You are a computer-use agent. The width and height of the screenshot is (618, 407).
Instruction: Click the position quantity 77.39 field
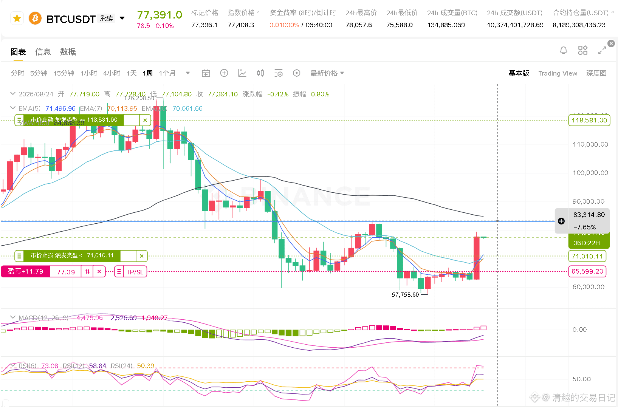point(66,272)
